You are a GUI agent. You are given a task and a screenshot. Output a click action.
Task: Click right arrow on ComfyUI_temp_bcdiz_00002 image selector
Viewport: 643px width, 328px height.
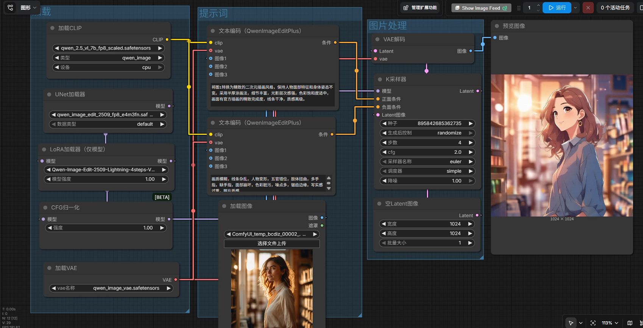tap(315, 234)
